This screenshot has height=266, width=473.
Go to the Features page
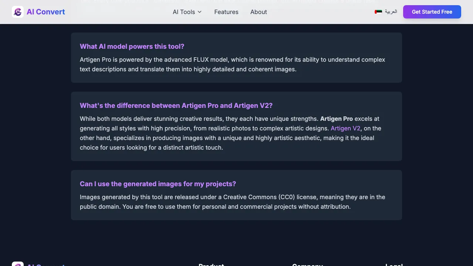[226, 12]
